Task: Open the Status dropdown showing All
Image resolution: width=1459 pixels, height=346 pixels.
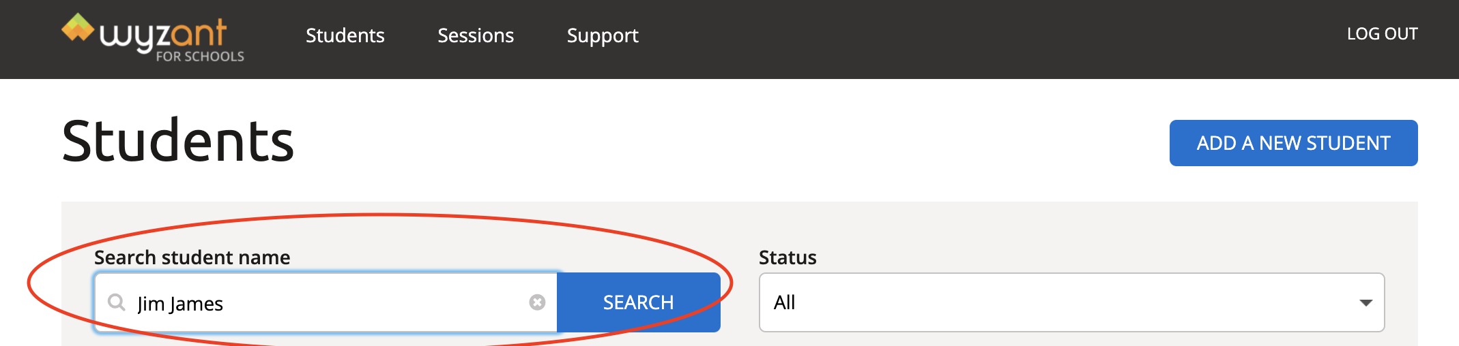Action: point(1071,302)
